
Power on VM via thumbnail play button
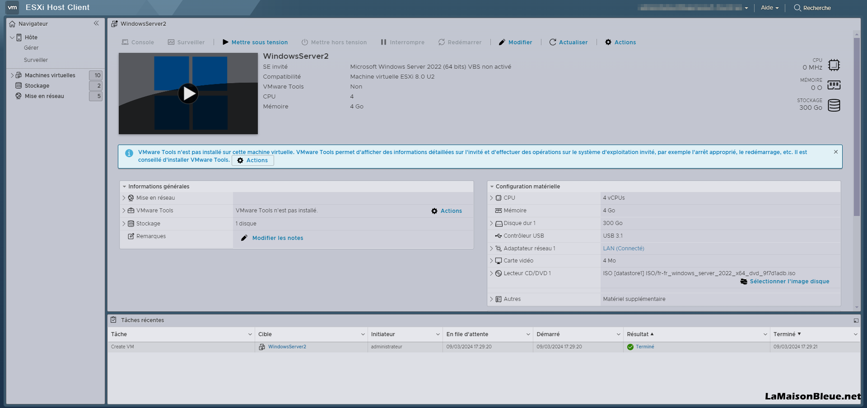coord(188,94)
